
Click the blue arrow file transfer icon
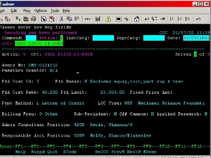point(44,19)
